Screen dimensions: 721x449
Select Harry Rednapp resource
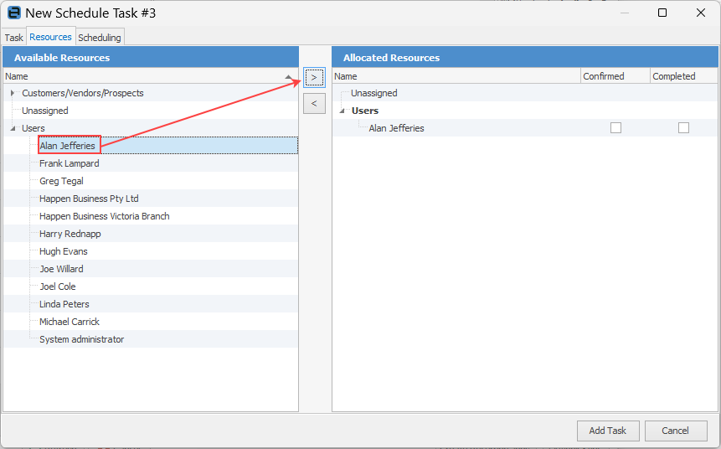coord(70,234)
